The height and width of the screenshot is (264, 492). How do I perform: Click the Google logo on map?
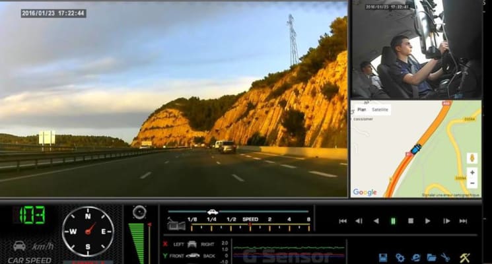[365, 192]
